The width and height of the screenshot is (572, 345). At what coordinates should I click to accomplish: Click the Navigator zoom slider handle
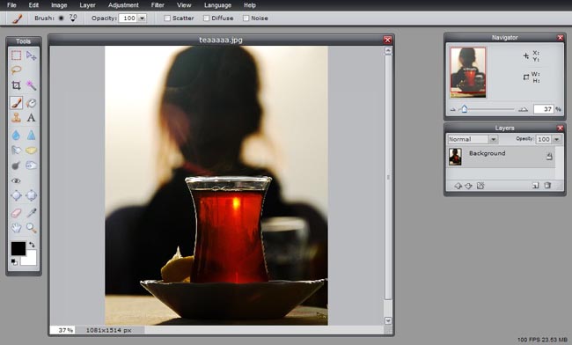click(x=465, y=108)
